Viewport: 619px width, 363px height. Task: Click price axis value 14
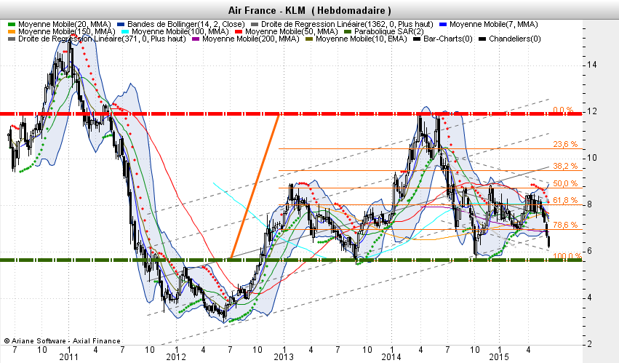[592, 65]
